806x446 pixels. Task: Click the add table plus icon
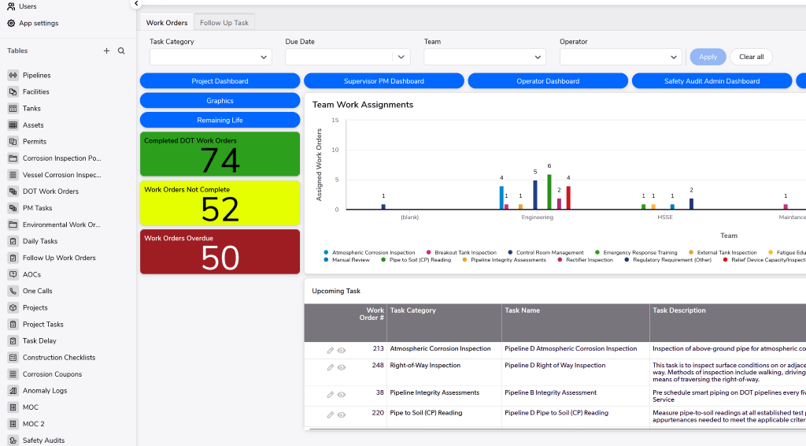[x=107, y=50]
